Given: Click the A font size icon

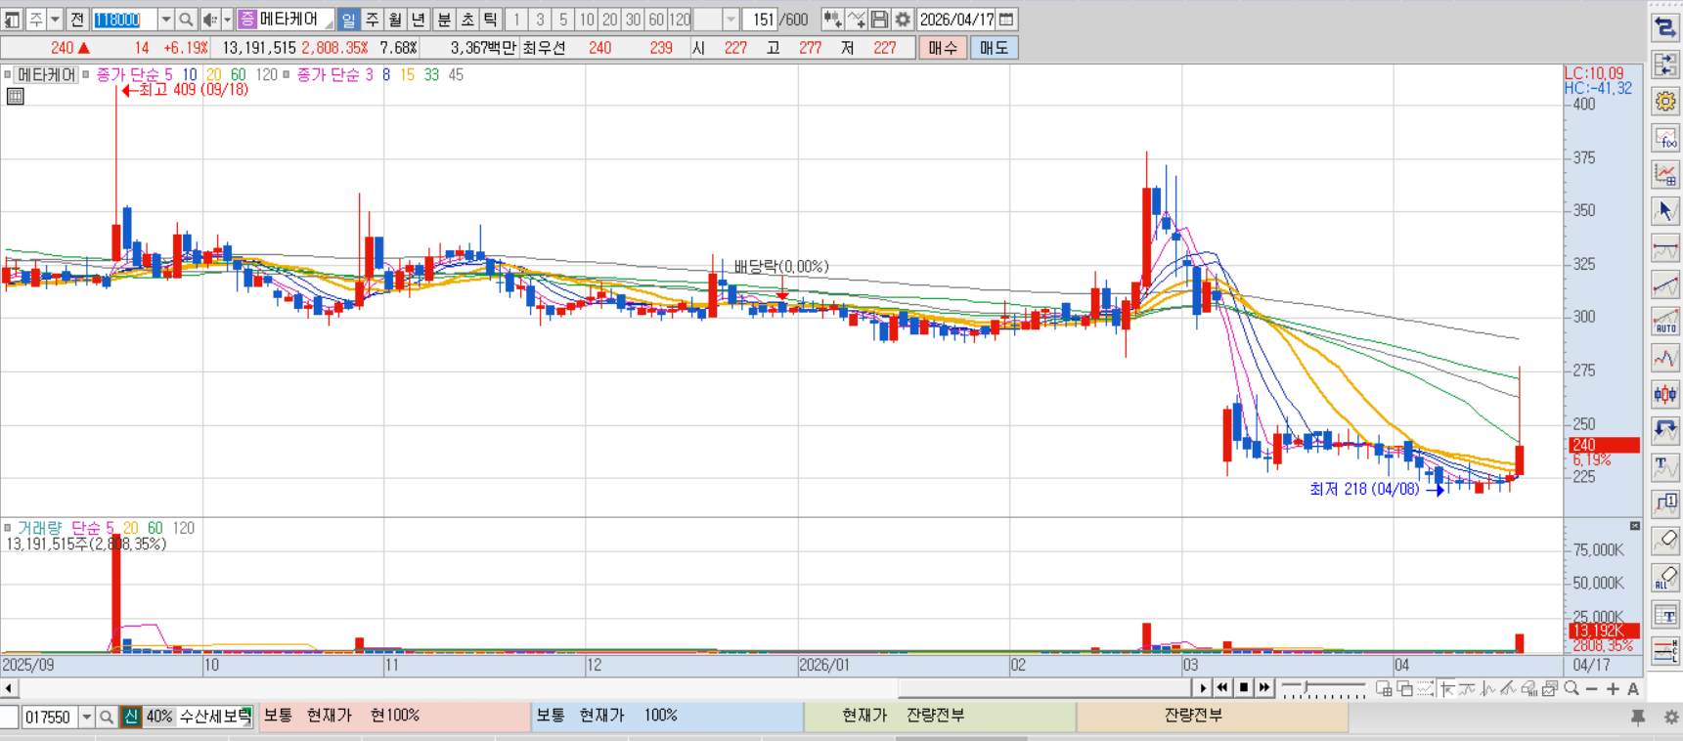Looking at the screenshot, I should [1633, 689].
